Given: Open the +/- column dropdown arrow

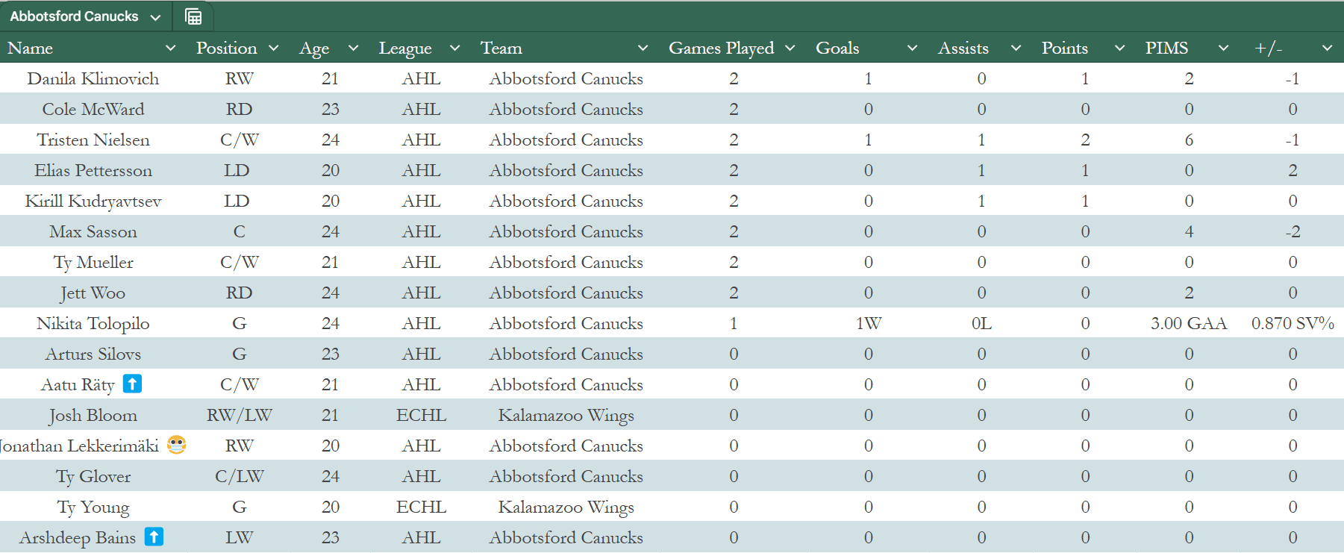Looking at the screenshot, I should (1327, 48).
